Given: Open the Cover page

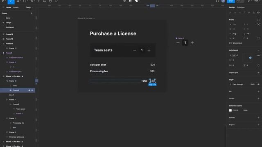Looking at the screenshot, I should [8, 18].
